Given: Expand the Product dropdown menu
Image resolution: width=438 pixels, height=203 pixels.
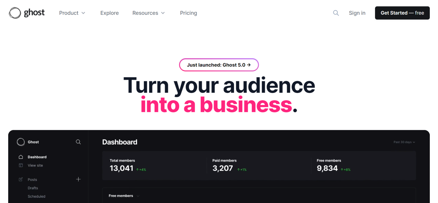Looking at the screenshot, I should (x=72, y=13).
